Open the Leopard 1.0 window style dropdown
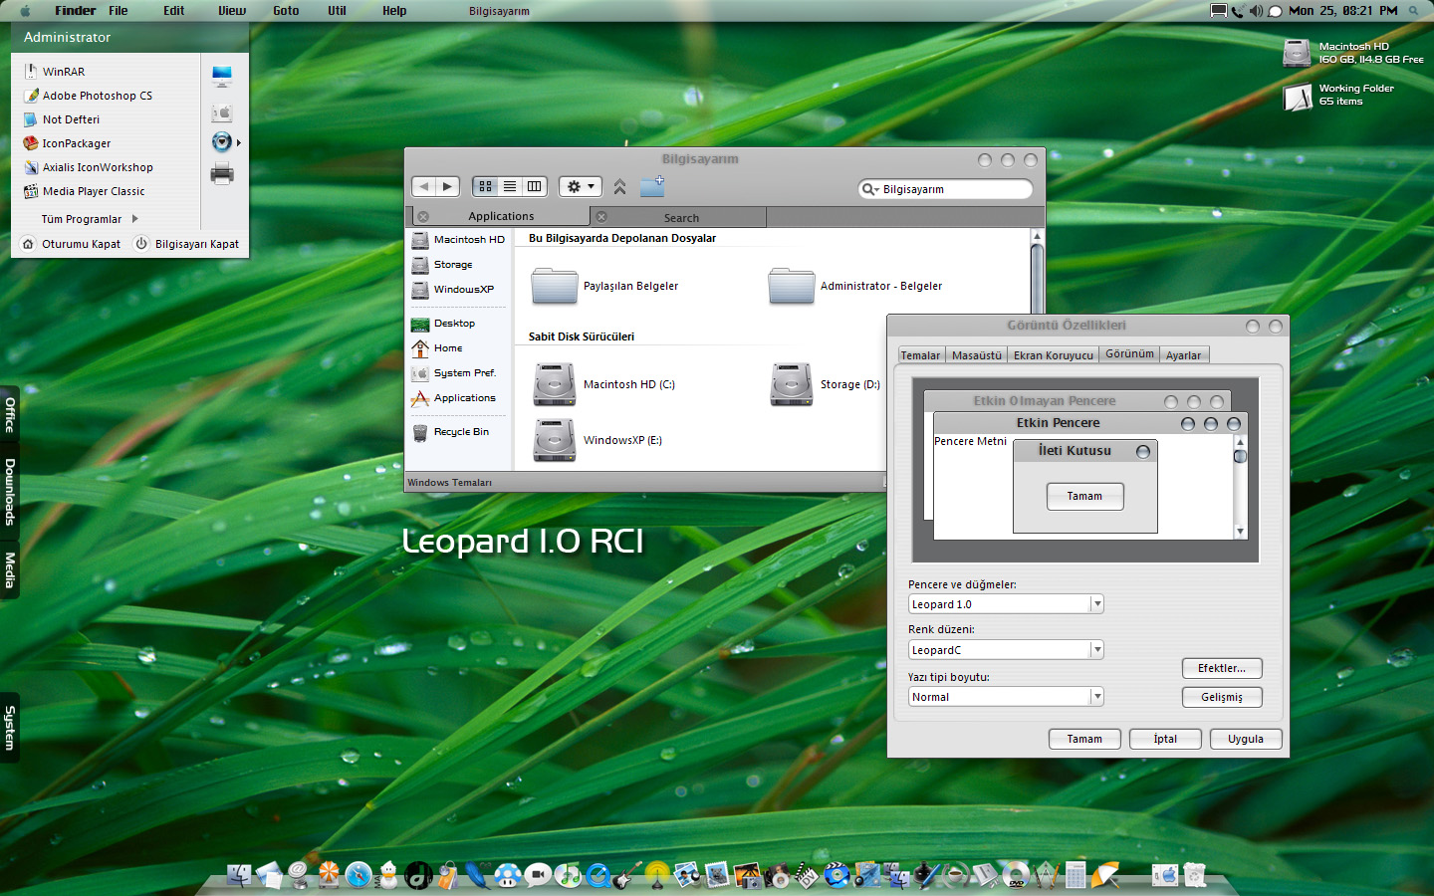The image size is (1434, 896). 1096,603
